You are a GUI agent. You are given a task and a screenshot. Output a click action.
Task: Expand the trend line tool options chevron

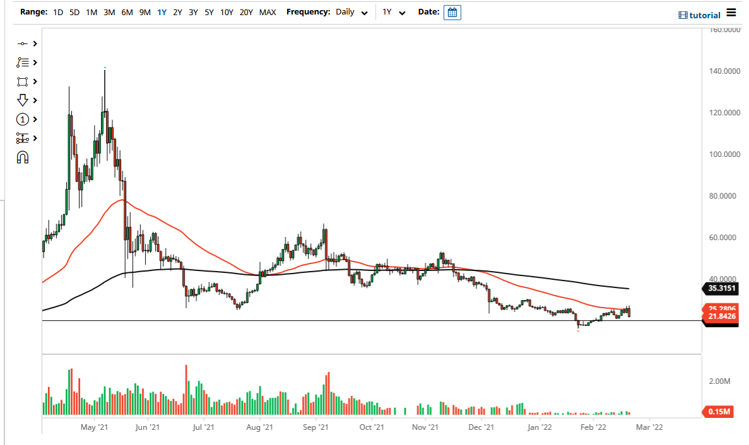(x=35, y=43)
